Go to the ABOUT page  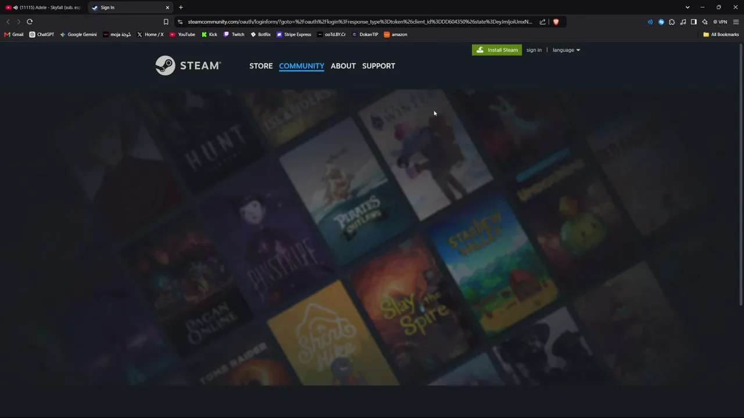tap(343, 66)
